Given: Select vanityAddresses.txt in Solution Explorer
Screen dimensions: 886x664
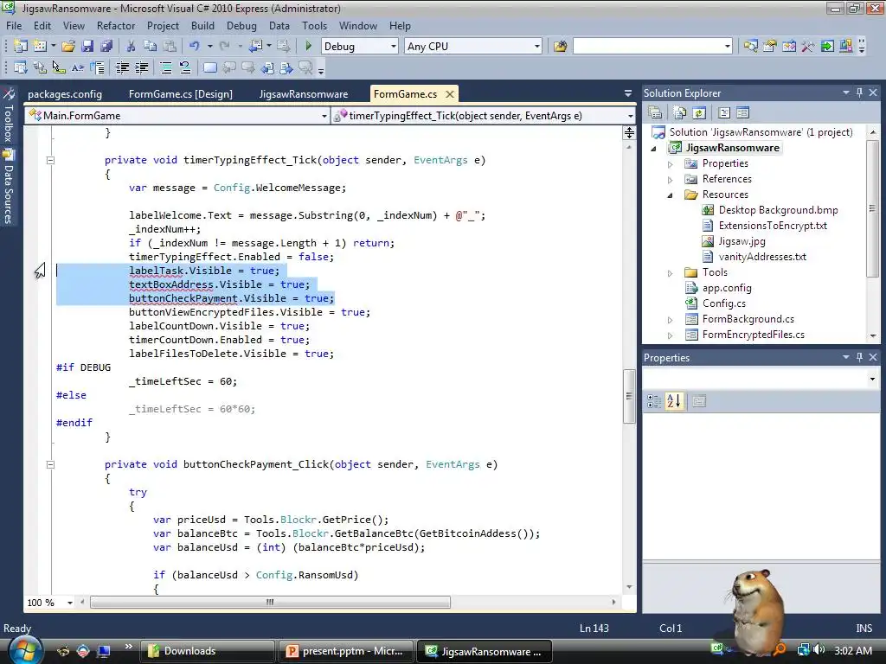Looking at the screenshot, I should 762,256.
